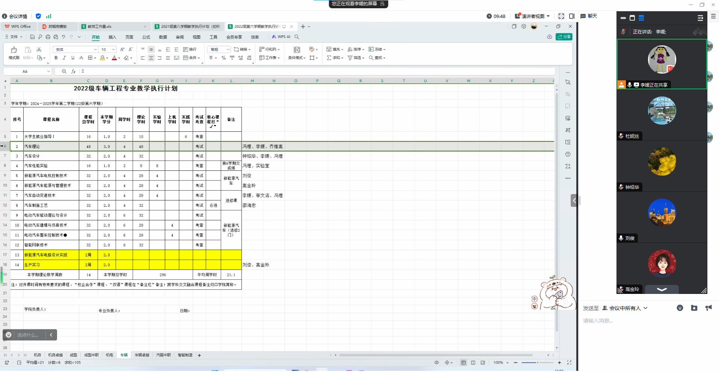Click the 分享 share button
This screenshot has height=372, width=719.
564,37
